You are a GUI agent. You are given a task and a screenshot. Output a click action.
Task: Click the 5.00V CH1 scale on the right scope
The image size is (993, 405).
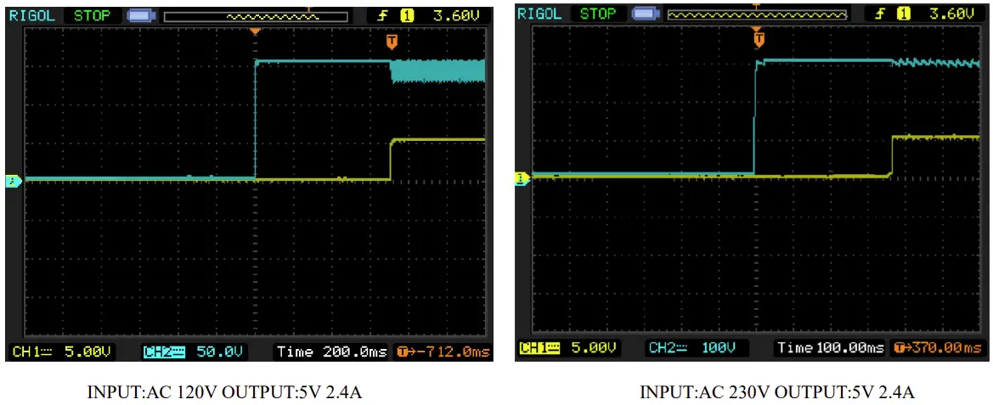pos(594,348)
